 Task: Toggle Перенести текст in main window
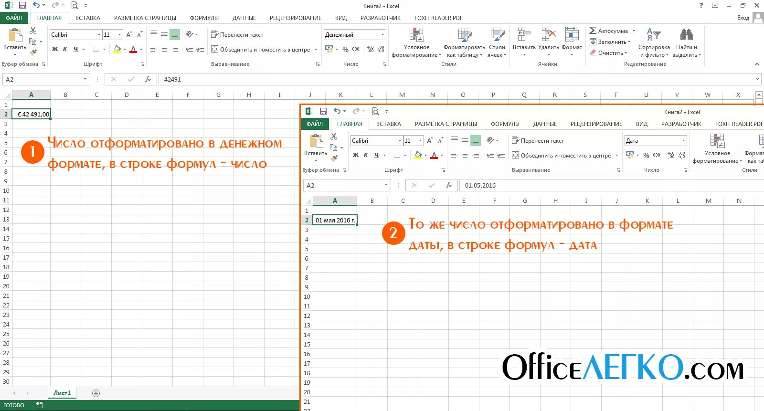tap(237, 35)
